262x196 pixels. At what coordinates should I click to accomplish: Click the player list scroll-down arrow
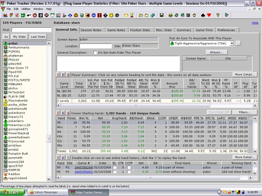49,179
